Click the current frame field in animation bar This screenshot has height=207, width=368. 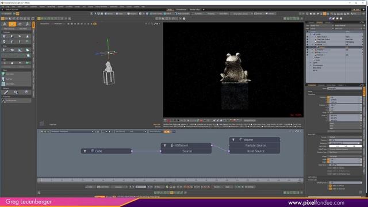141,187
